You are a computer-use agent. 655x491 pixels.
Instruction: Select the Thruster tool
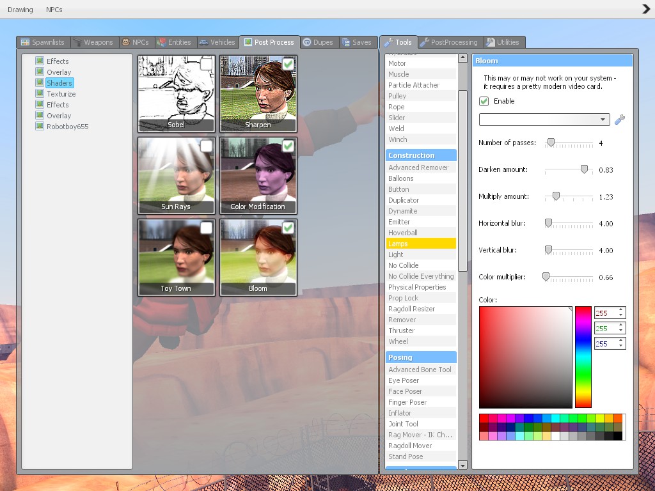click(421, 331)
